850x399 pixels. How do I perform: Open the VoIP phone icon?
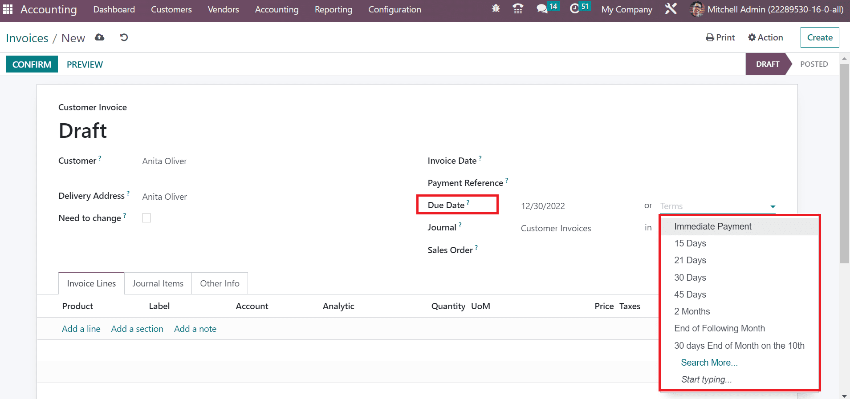coord(518,9)
